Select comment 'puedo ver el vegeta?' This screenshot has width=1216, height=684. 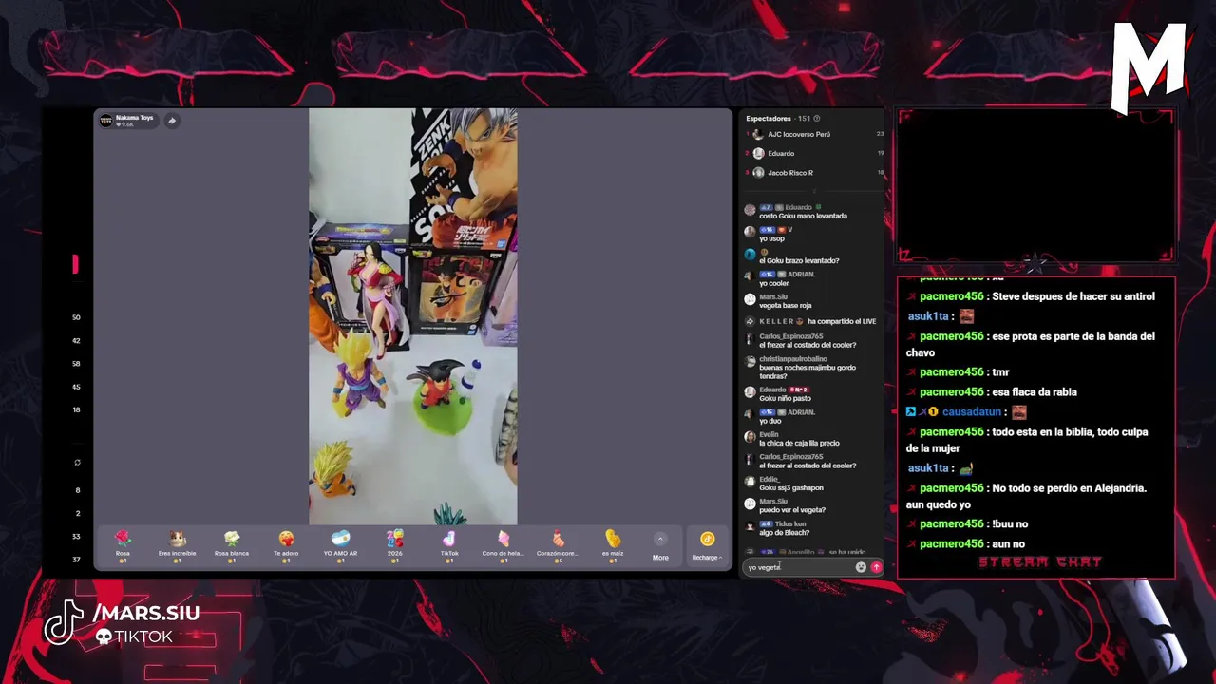(x=791, y=510)
